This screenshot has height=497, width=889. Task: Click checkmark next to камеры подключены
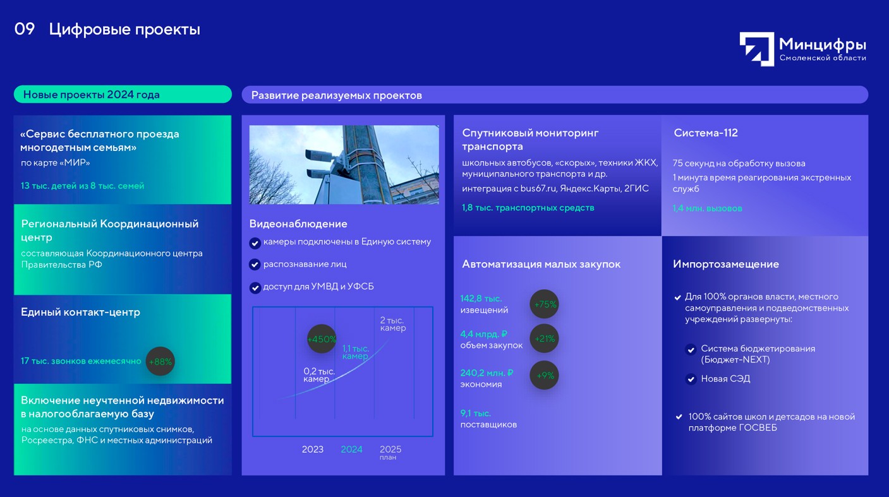pyautogui.click(x=255, y=243)
